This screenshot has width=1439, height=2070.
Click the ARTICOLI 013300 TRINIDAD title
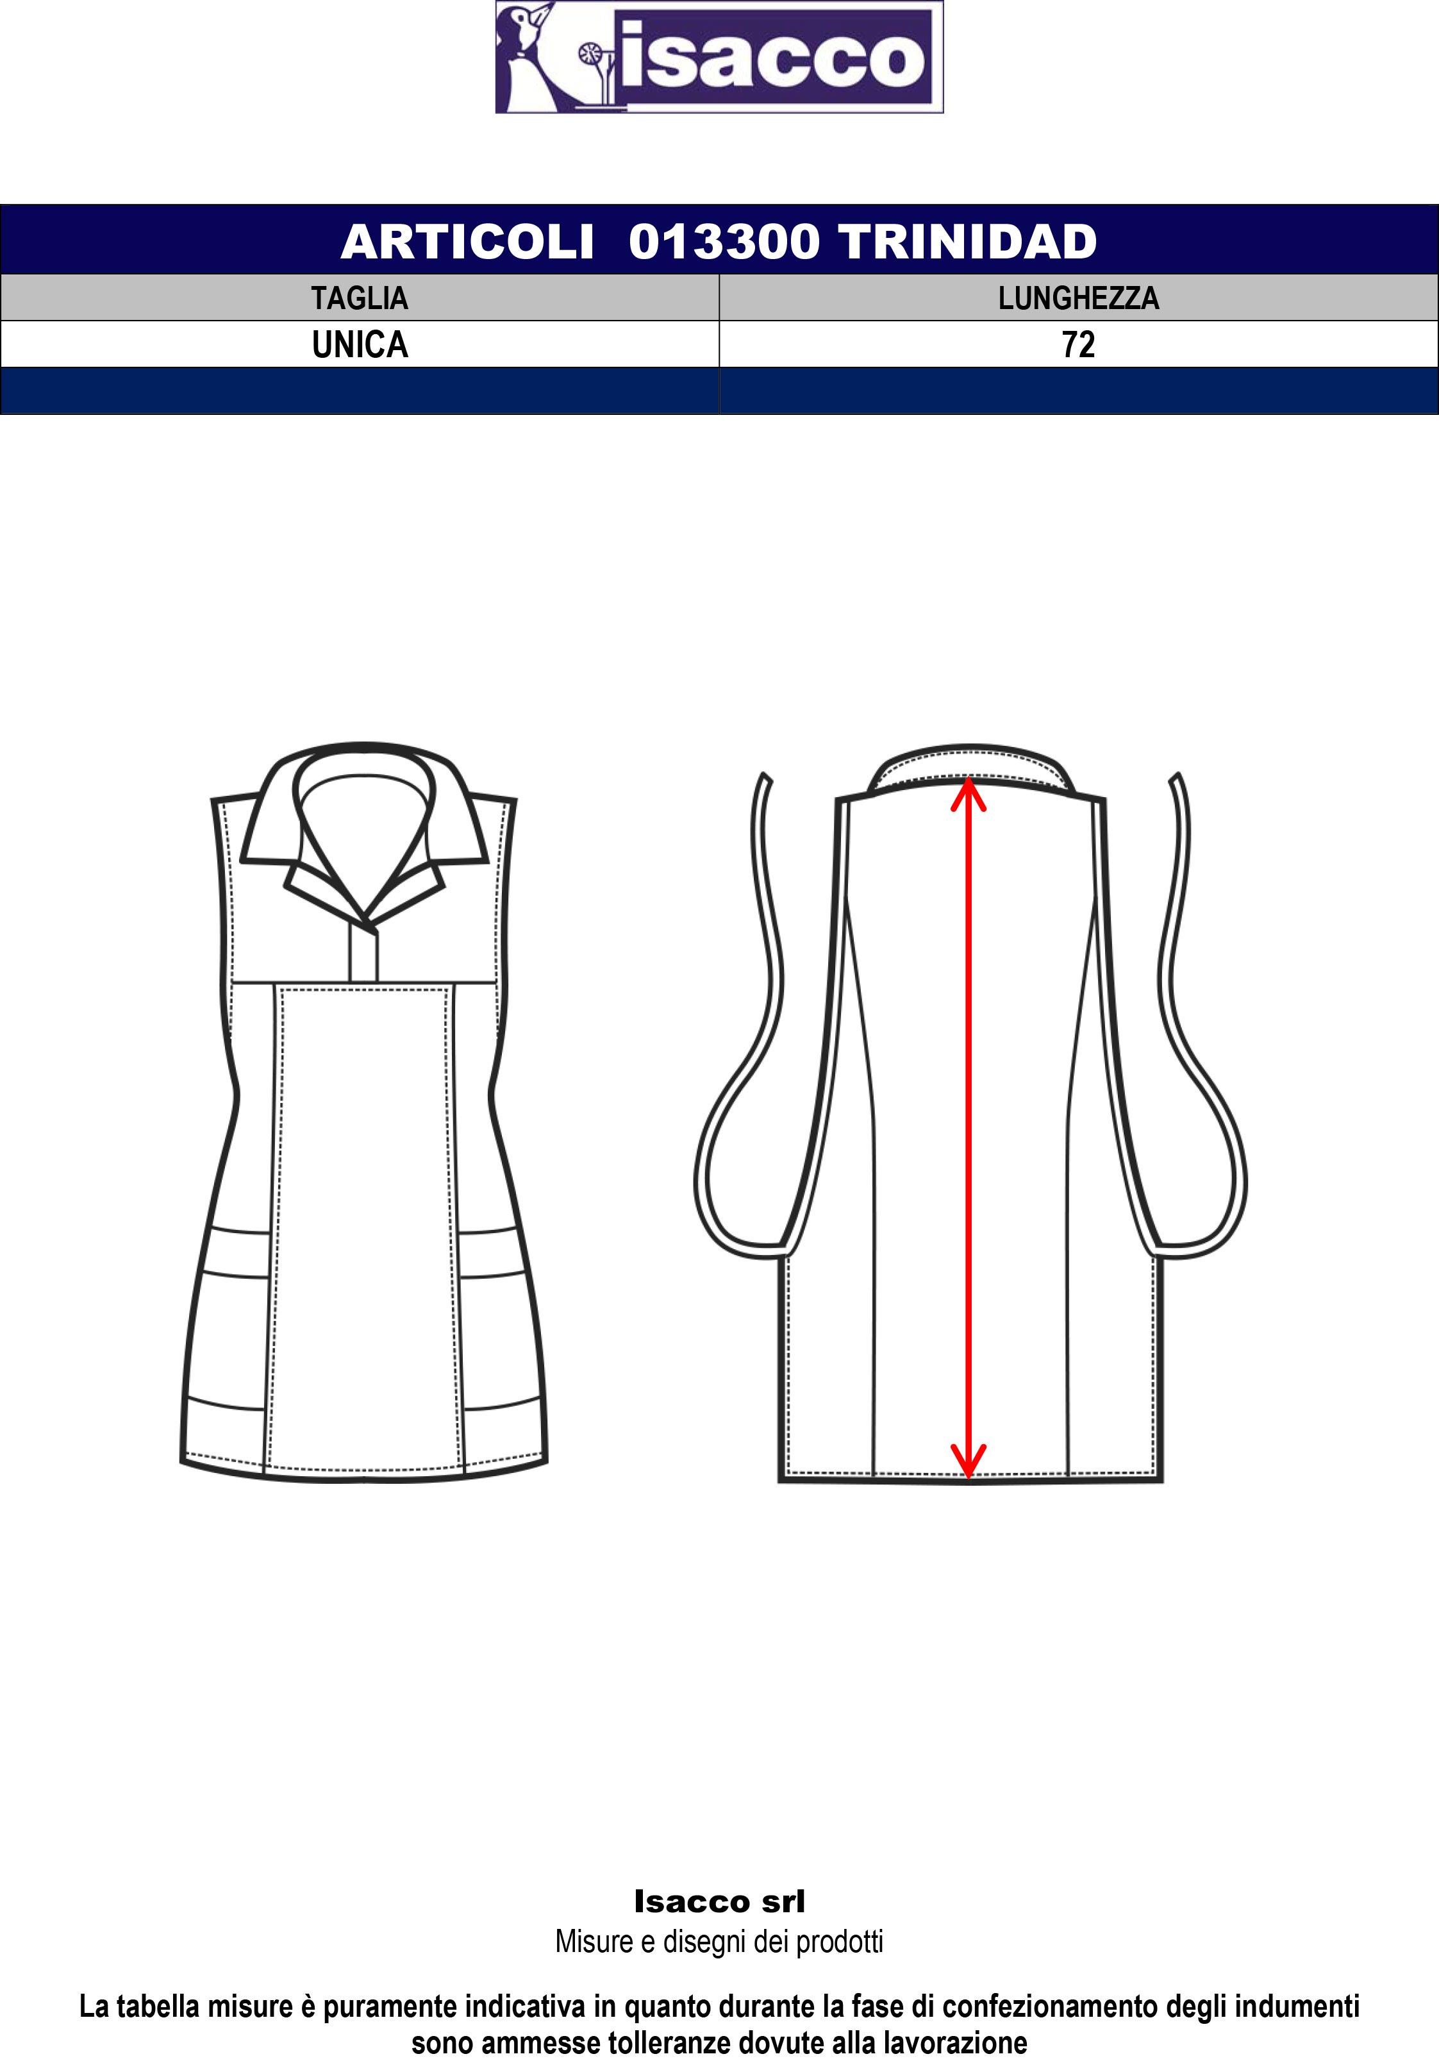718,240
